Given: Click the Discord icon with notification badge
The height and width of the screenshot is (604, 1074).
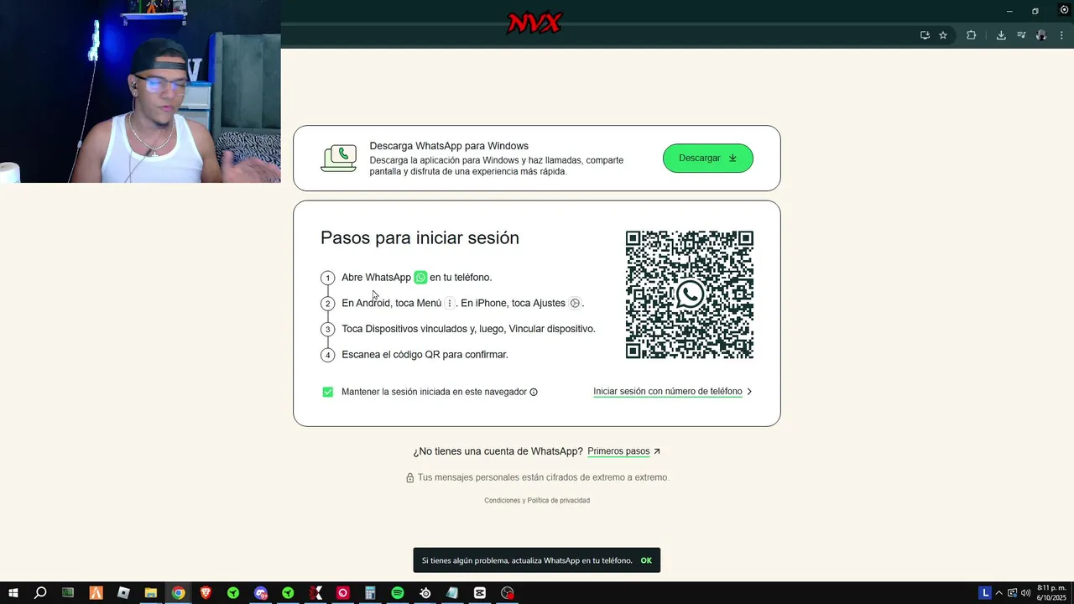Looking at the screenshot, I should point(261,593).
